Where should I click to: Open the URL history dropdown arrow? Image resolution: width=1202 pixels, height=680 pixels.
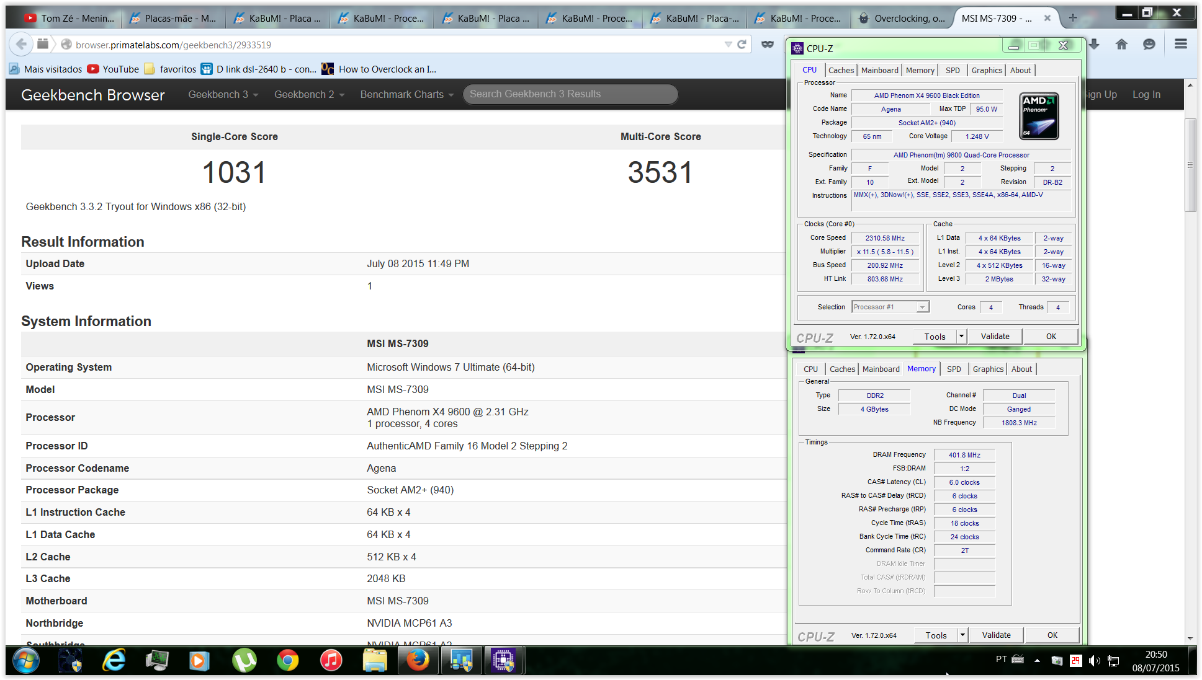pos(728,45)
